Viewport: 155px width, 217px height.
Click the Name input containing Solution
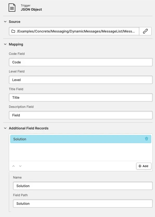point(83,186)
